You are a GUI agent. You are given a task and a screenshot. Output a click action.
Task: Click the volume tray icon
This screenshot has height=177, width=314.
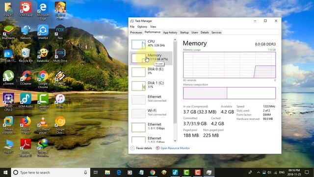[269, 173]
